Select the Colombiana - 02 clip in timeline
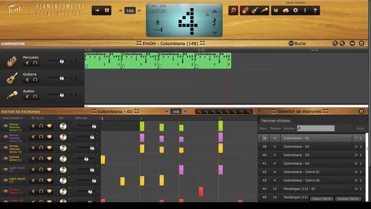Viewport: 371px width, 209px height. 140,60
